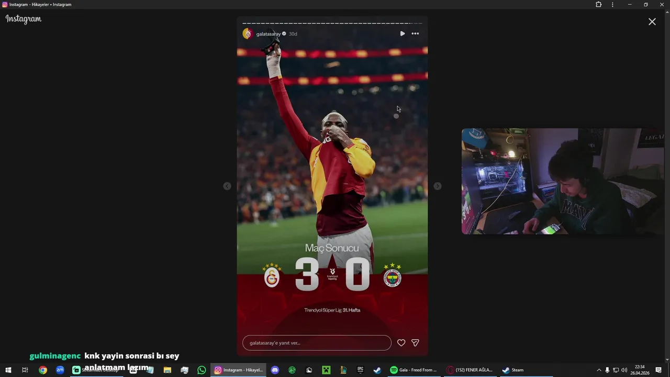Click the Fenerbahçe crest on scoreboard
The height and width of the screenshot is (377, 670).
point(392,275)
